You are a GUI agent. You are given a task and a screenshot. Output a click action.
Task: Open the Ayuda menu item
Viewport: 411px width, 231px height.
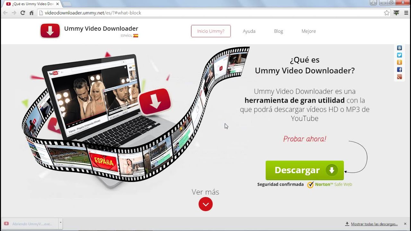pos(249,31)
